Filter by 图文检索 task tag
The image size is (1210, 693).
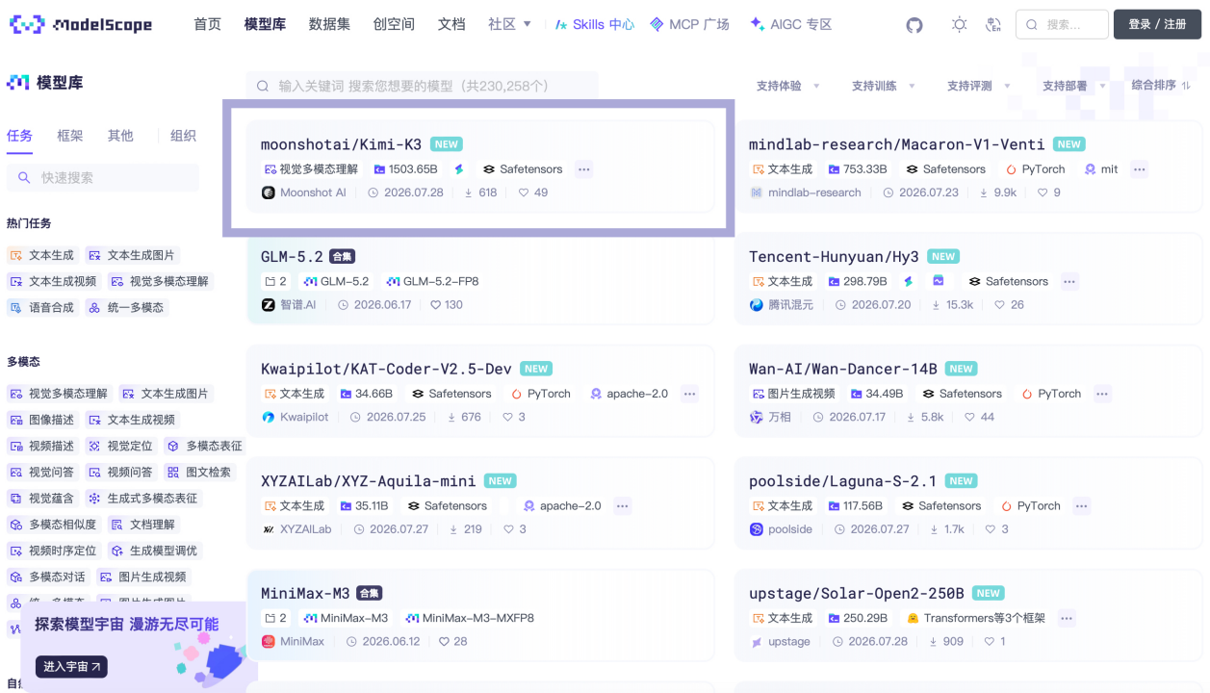198,472
